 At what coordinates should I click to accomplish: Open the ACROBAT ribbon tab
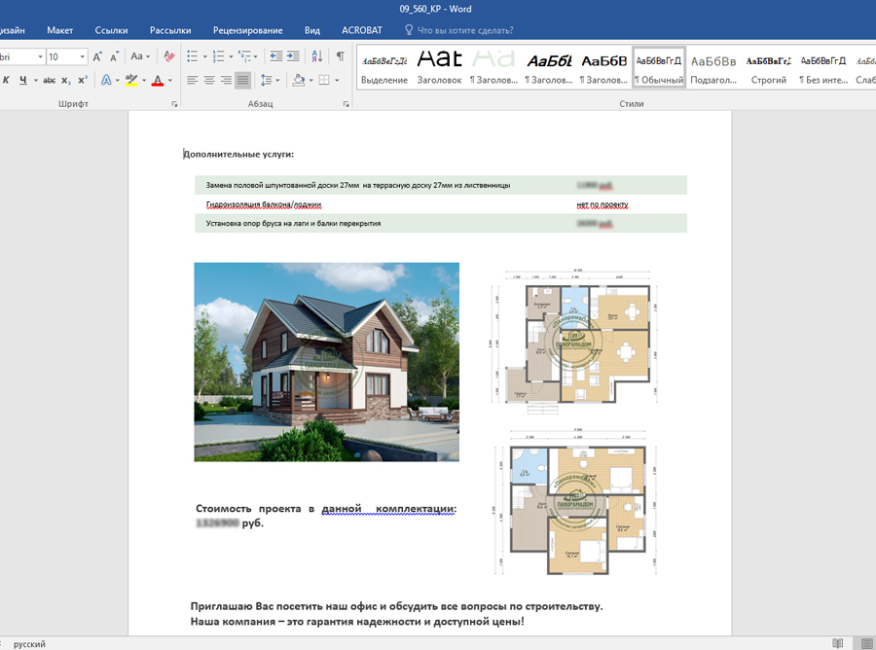(362, 30)
